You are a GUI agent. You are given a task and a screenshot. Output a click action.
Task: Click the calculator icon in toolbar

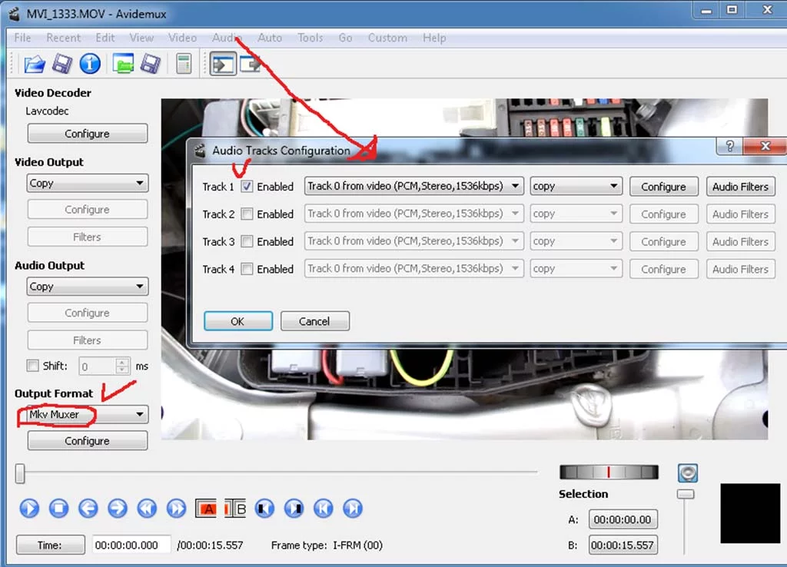183,64
